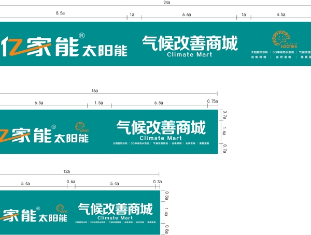311x235 pixels.
Task: Click 'Climate Mart' in the 12a banner
Action: point(115,218)
